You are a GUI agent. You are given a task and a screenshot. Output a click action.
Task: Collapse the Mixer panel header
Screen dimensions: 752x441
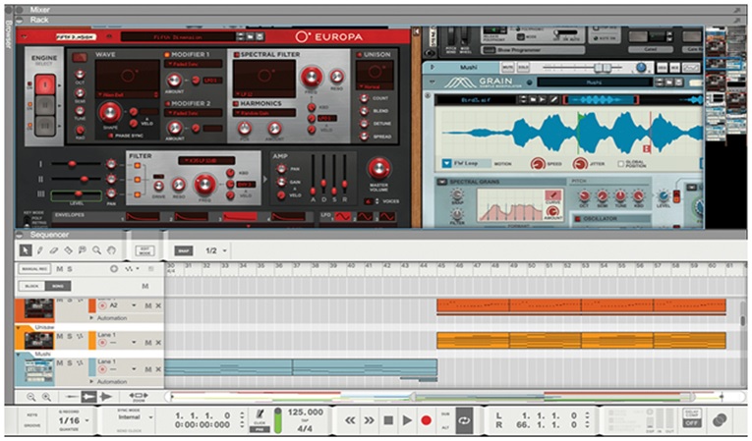click(x=20, y=10)
